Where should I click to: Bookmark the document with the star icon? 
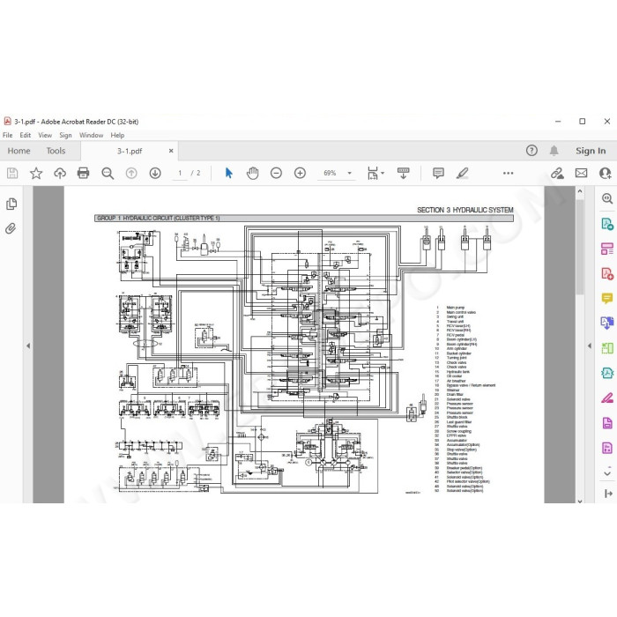36,173
